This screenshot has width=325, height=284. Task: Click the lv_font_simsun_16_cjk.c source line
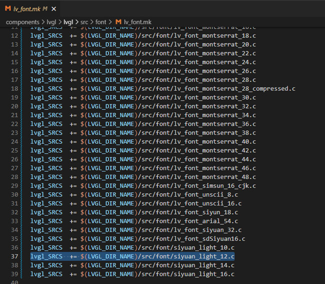(212, 186)
